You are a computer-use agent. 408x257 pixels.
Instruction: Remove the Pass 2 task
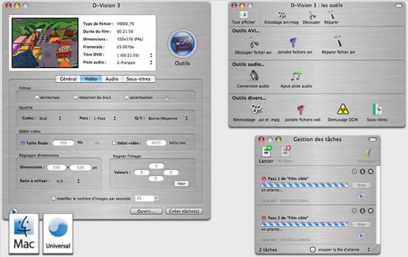click(370, 211)
